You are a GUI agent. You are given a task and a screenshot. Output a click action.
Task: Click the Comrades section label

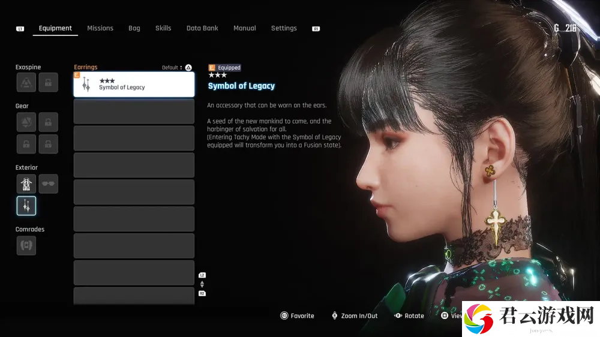(30, 229)
